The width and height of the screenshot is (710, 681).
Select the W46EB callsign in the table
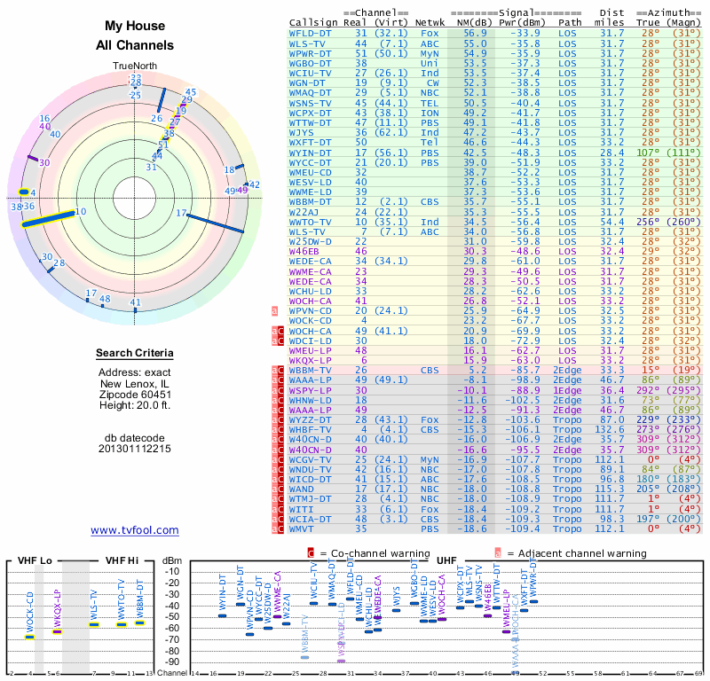[x=304, y=252]
